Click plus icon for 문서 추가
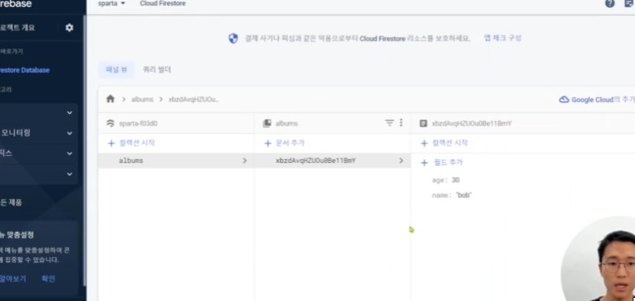This screenshot has height=301, width=635. tap(268, 144)
